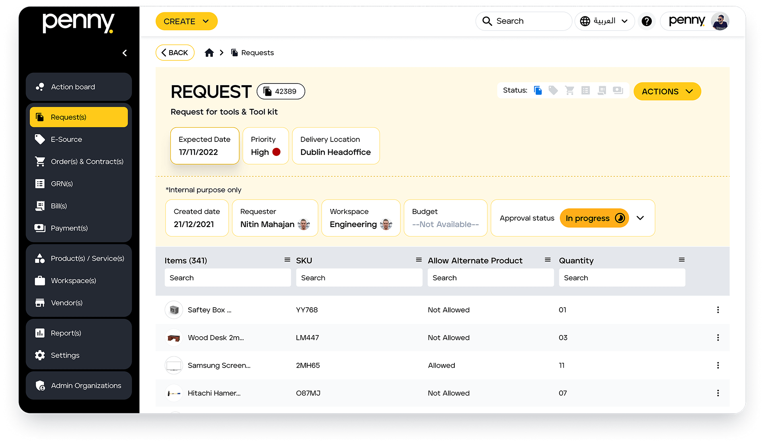This screenshot has width=764, height=444.
Task: Click the Hitachi Hamer product thumbnail
Action: coord(174,393)
